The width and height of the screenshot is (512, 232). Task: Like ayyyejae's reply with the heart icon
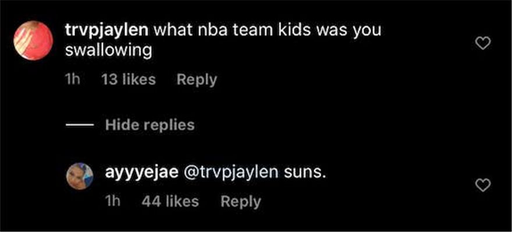click(483, 185)
